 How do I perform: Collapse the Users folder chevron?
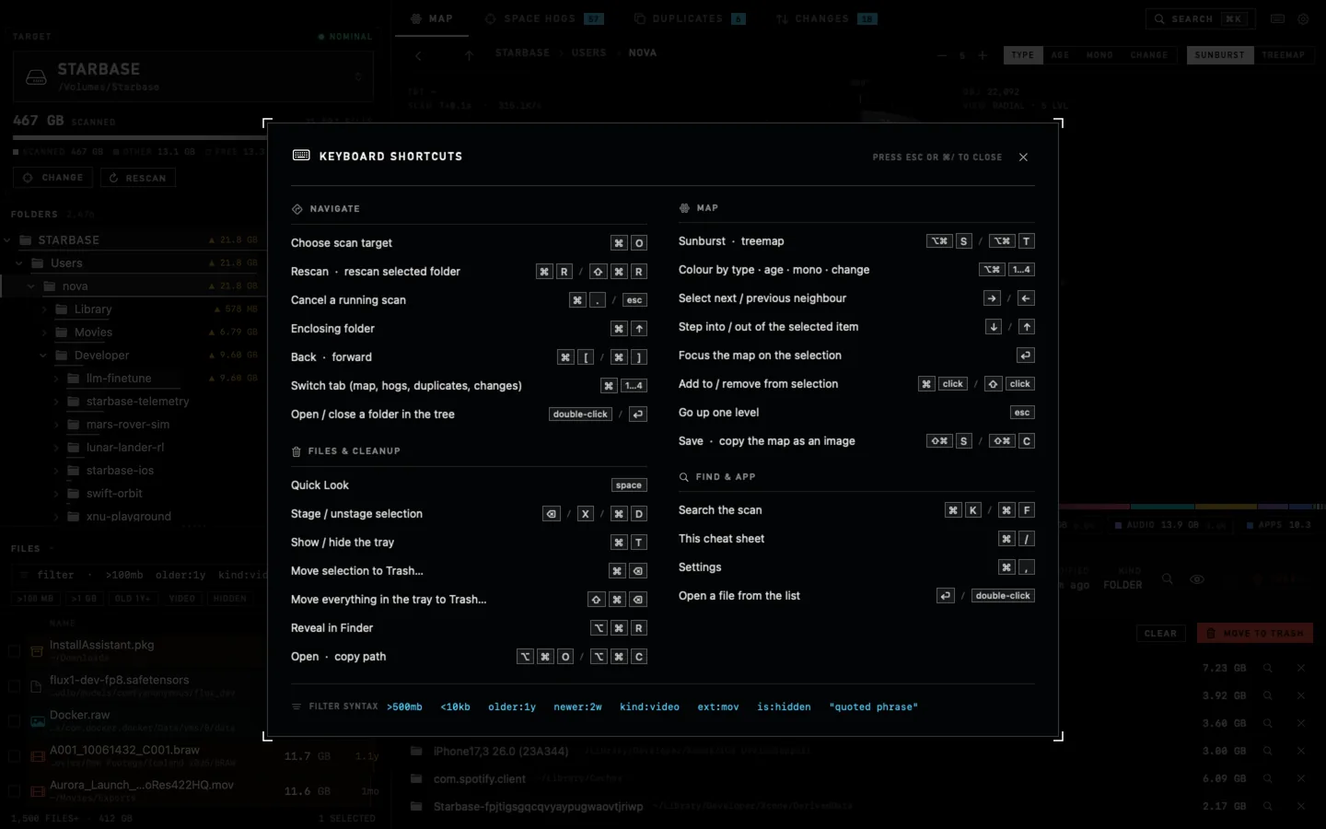pos(19,263)
